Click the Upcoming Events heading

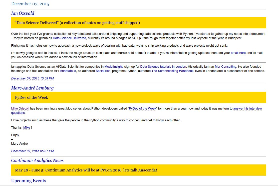click(x=29, y=181)
